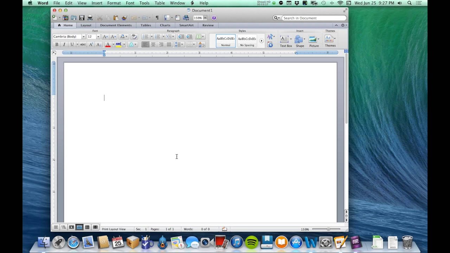Toggle Italic formatting
Viewport: 450px width, 253px height.
[x=64, y=44]
